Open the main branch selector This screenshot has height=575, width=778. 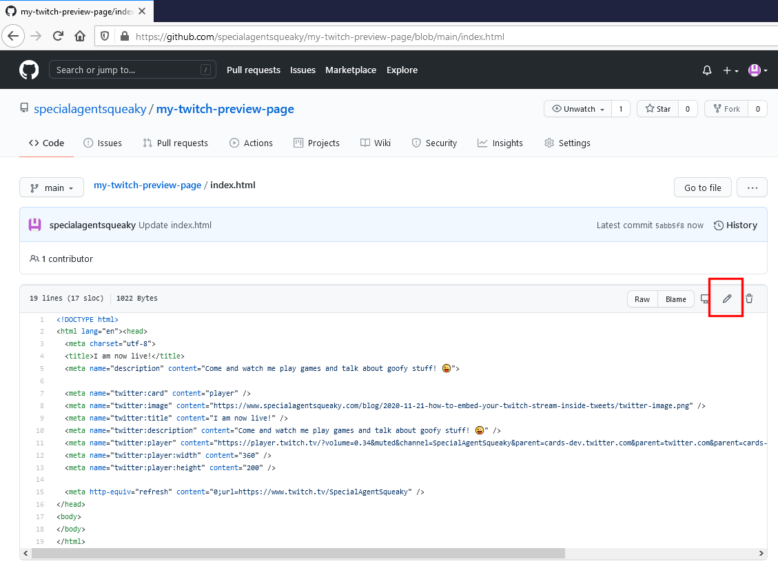[x=51, y=187]
